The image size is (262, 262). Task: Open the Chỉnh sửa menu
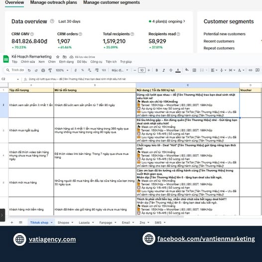click(x=28, y=62)
